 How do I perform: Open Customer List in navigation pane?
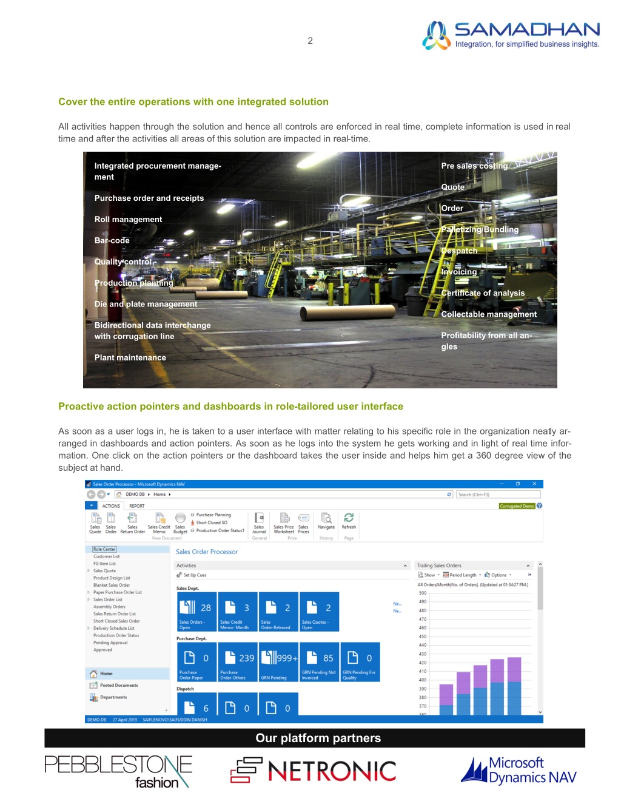(107, 556)
